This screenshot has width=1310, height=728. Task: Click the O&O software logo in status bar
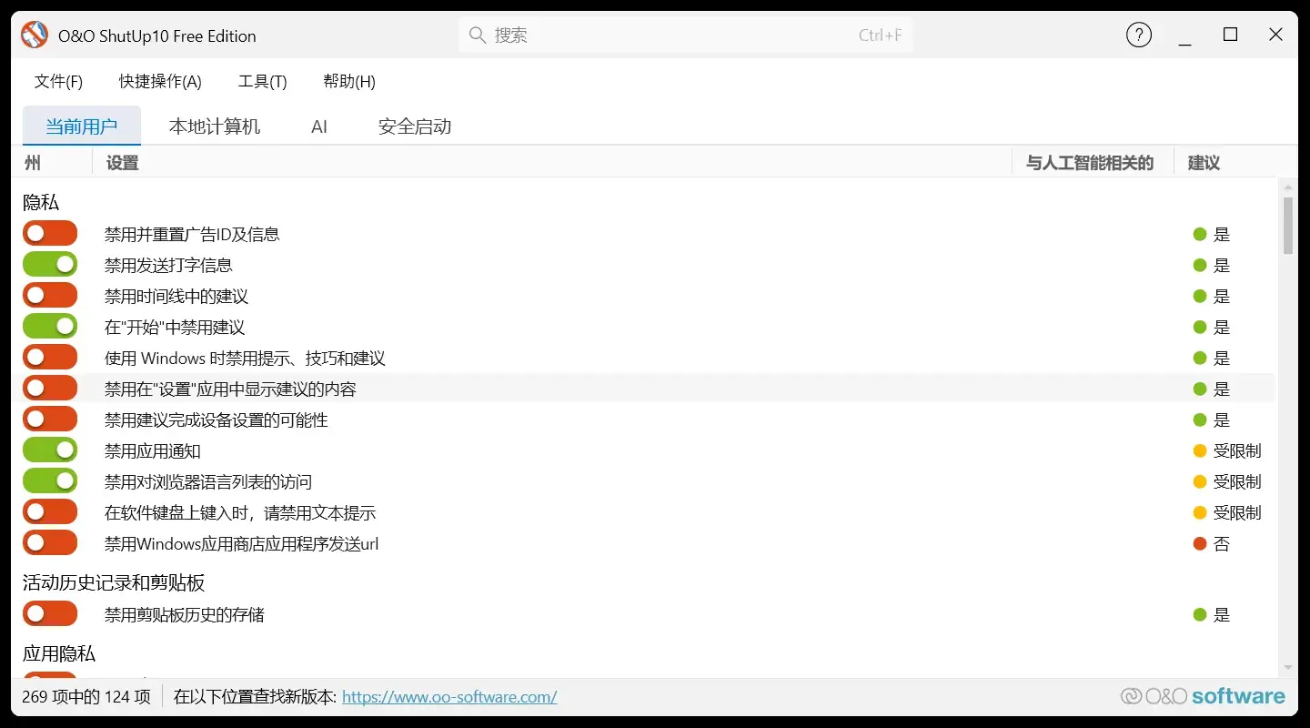click(x=1203, y=696)
